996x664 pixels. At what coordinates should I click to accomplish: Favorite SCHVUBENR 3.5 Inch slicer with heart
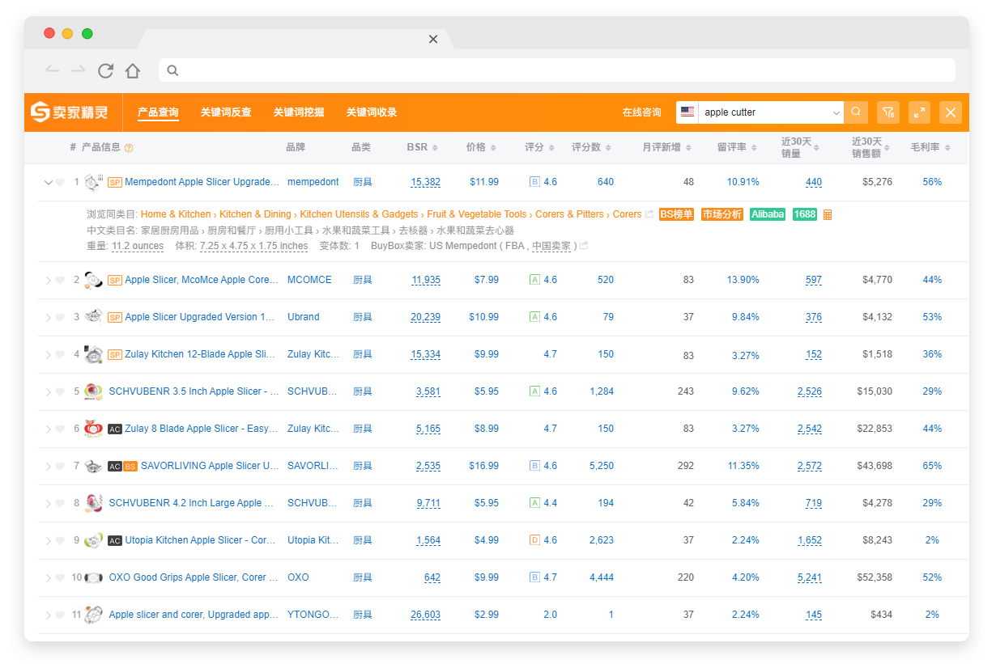pyautogui.click(x=60, y=391)
